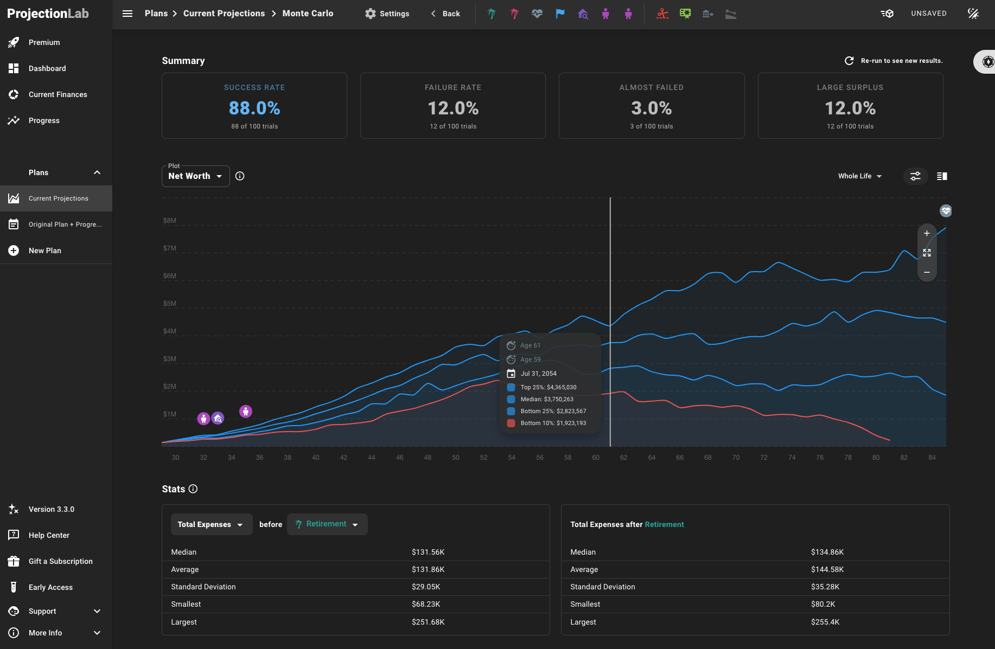Screen dimensions: 995x649
Task: Open the Retirement selector in Stats panel
Action: coord(327,524)
